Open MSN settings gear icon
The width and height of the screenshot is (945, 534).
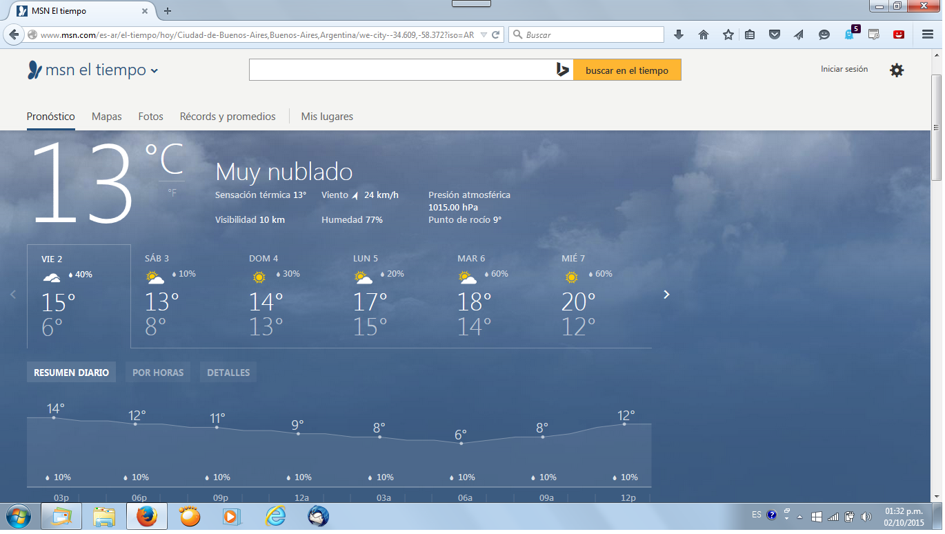[897, 70]
